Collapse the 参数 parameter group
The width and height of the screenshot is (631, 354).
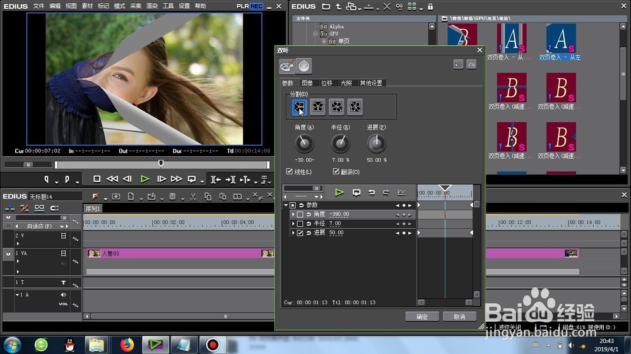(286, 205)
